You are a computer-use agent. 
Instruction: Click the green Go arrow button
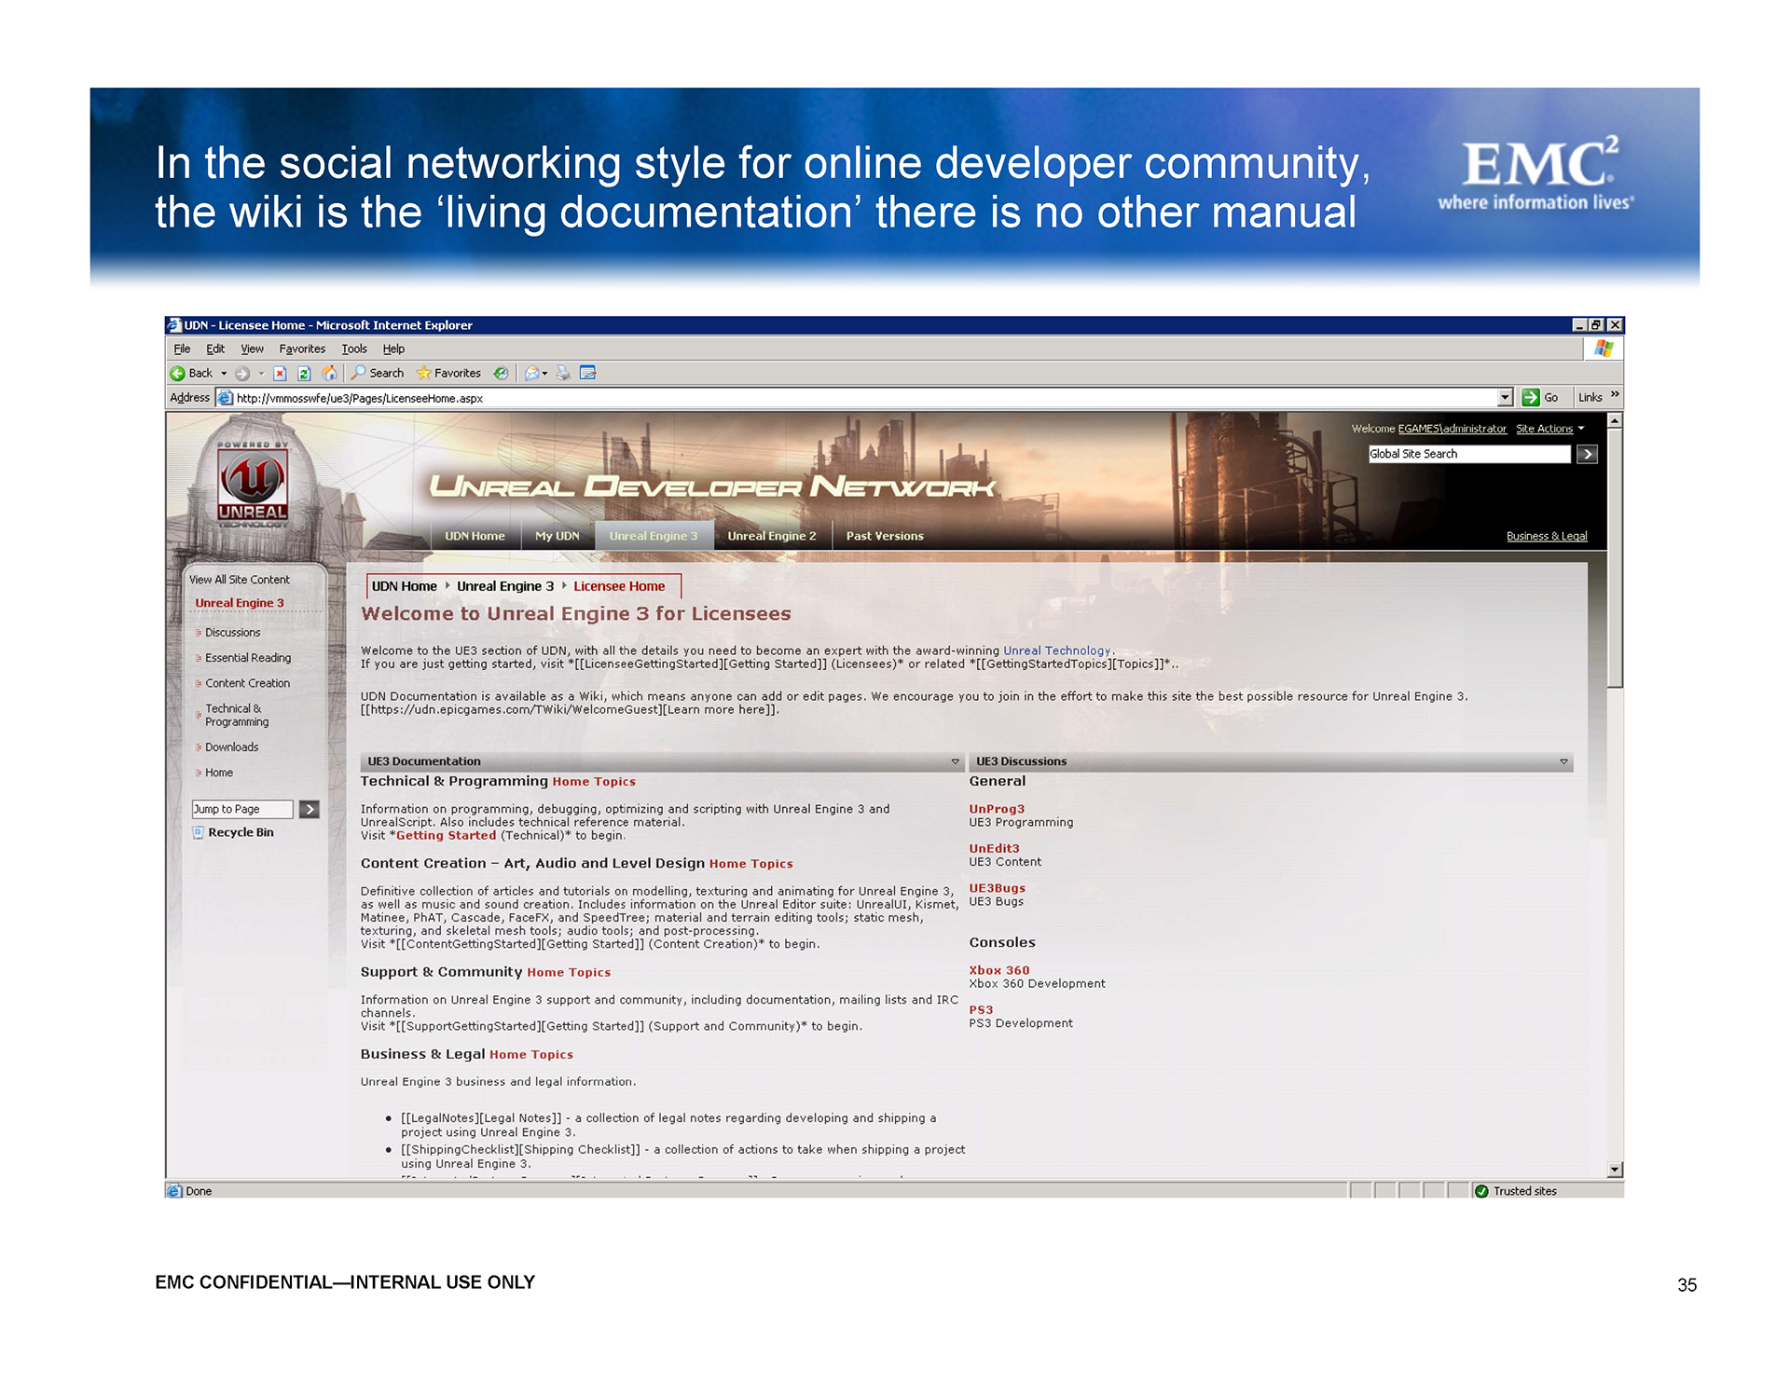click(x=1530, y=397)
